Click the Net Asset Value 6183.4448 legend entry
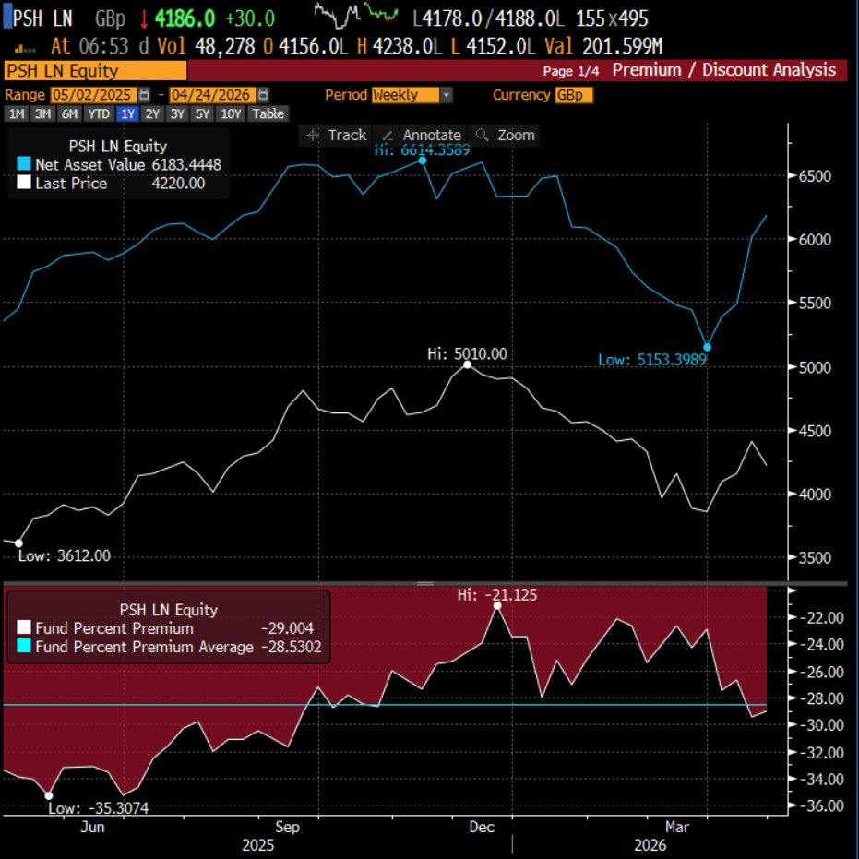Viewport: 859px width, 859px height. 119,164
